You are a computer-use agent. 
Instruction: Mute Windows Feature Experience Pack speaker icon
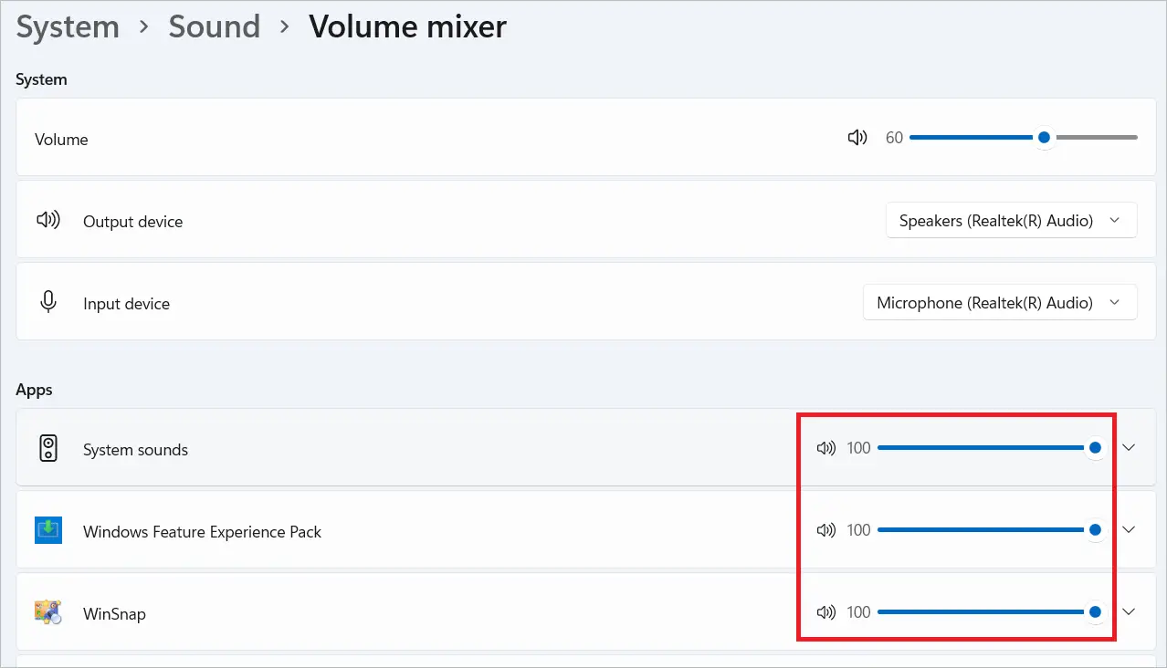825,530
